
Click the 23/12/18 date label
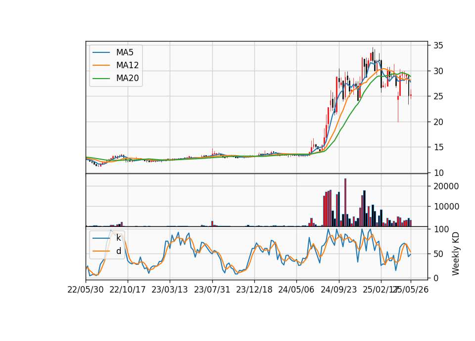pyautogui.click(x=254, y=290)
